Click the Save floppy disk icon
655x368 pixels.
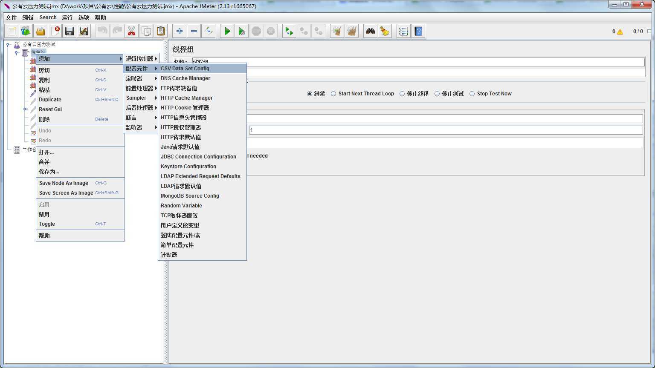point(70,31)
